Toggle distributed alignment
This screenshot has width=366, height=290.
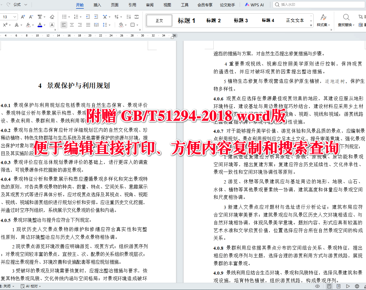tap(96, 25)
